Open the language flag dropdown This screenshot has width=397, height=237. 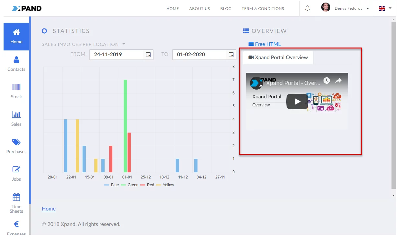tap(385, 8)
